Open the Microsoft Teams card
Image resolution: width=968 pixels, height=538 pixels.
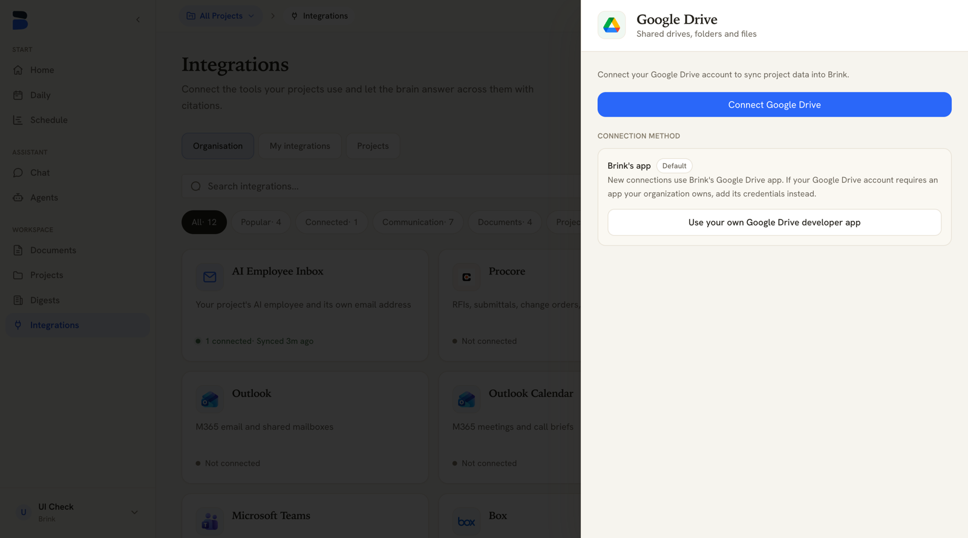(x=306, y=516)
